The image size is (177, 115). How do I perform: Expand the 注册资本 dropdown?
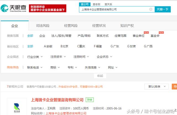(x=58, y=57)
